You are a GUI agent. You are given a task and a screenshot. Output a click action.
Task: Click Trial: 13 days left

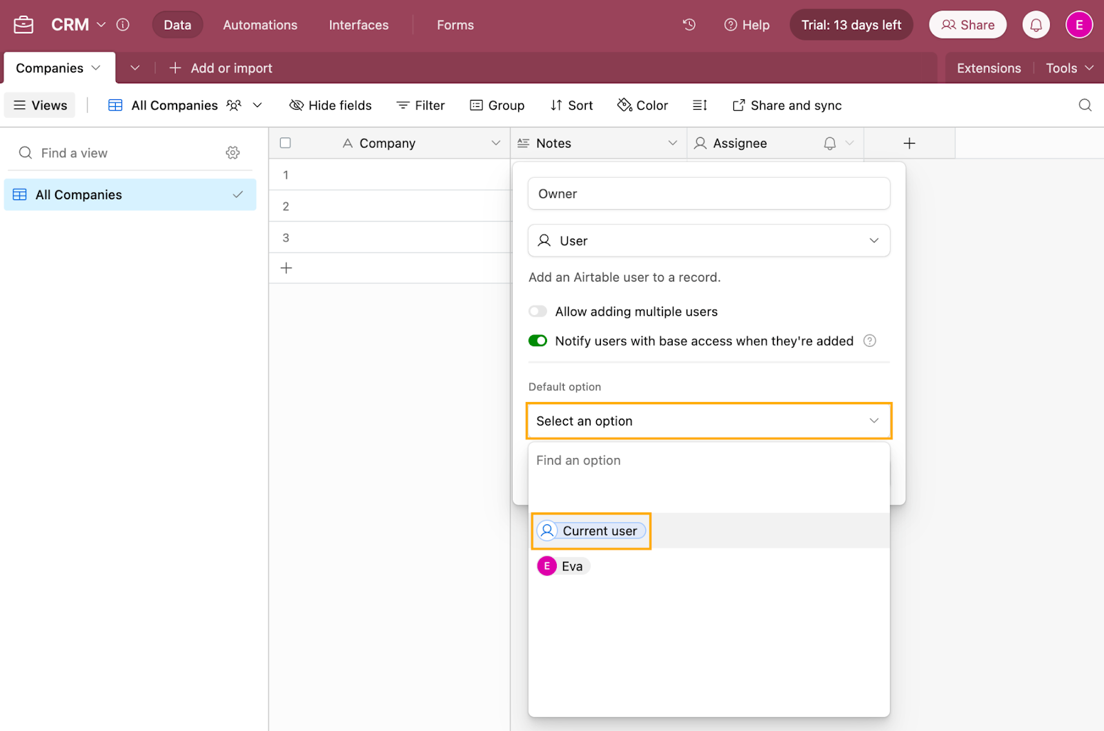point(851,25)
